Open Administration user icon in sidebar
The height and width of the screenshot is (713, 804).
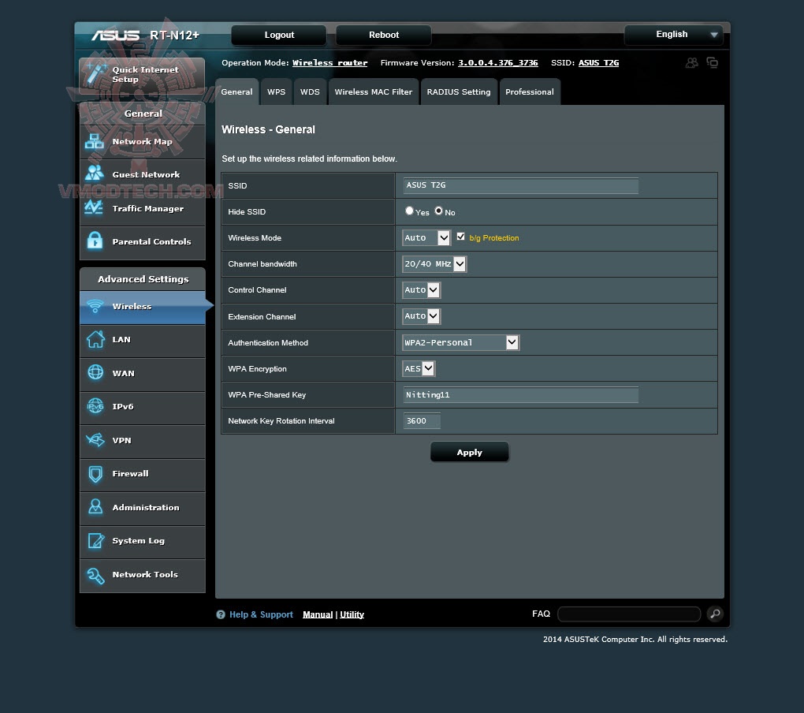coord(95,507)
